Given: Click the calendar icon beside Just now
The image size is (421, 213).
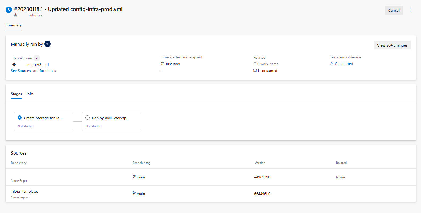Looking at the screenshot, I should pyautogui.click(x=162, y=64).
